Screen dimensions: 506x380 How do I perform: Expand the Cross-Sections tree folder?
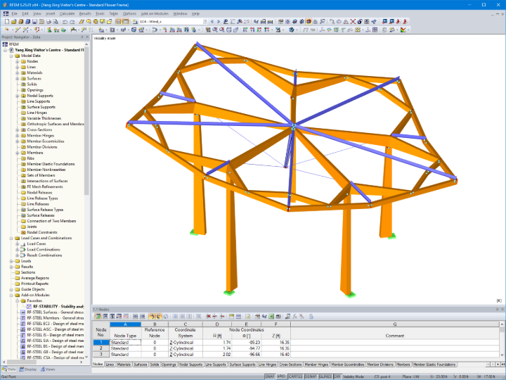[x=18, y=130]
